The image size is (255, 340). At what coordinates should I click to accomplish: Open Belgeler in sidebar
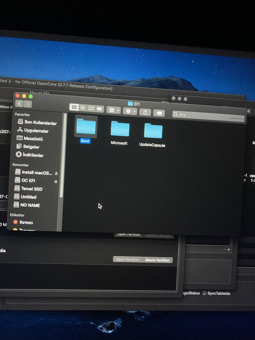click(x=28, y=146)
